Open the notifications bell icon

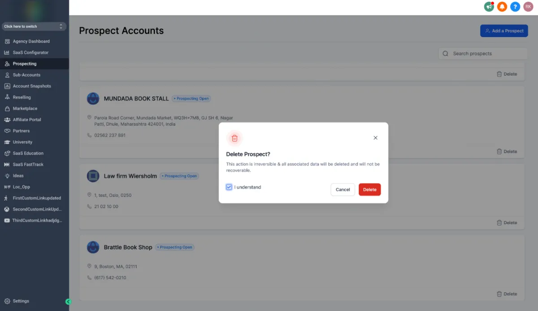pos(502,7)
